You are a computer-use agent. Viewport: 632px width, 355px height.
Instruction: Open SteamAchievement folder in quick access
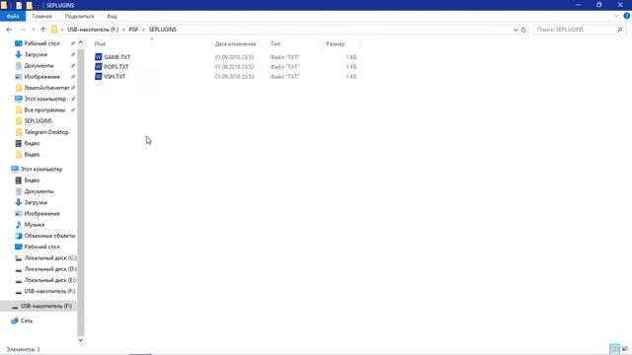tap(46, 88)
